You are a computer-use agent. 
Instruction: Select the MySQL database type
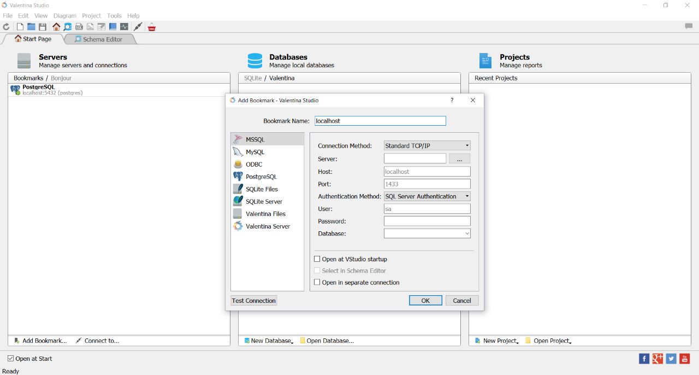coord(268,152)
